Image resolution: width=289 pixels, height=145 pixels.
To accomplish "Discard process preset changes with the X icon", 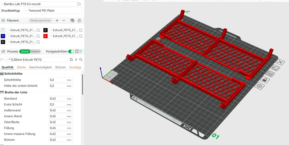I will tap(76, 60).
